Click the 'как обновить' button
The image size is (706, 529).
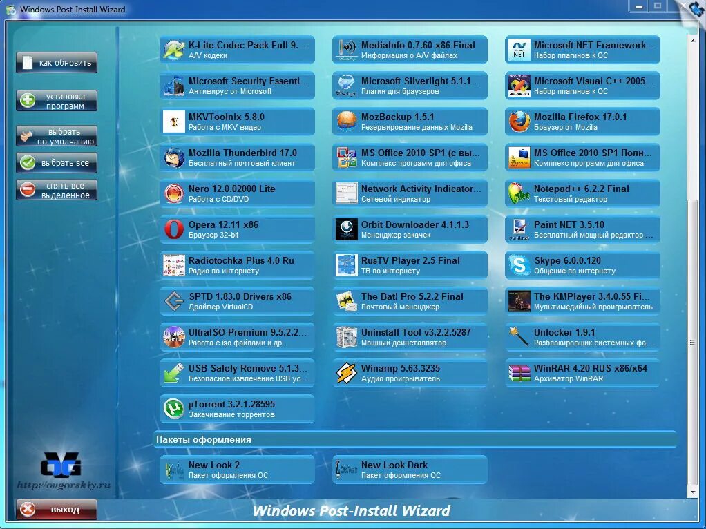click(57, 63)
